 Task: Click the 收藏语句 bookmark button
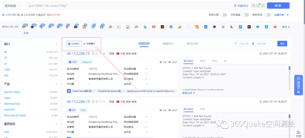[x=241, y=6]
